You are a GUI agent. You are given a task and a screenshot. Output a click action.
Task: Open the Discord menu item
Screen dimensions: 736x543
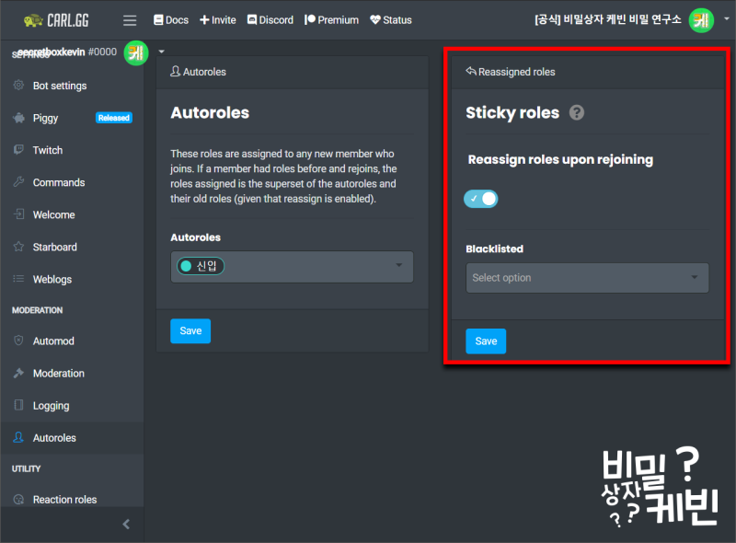click(x=270, y=20)
